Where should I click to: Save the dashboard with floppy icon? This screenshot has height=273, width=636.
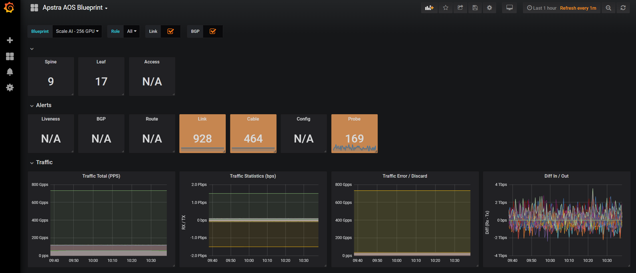pos(475,8)
